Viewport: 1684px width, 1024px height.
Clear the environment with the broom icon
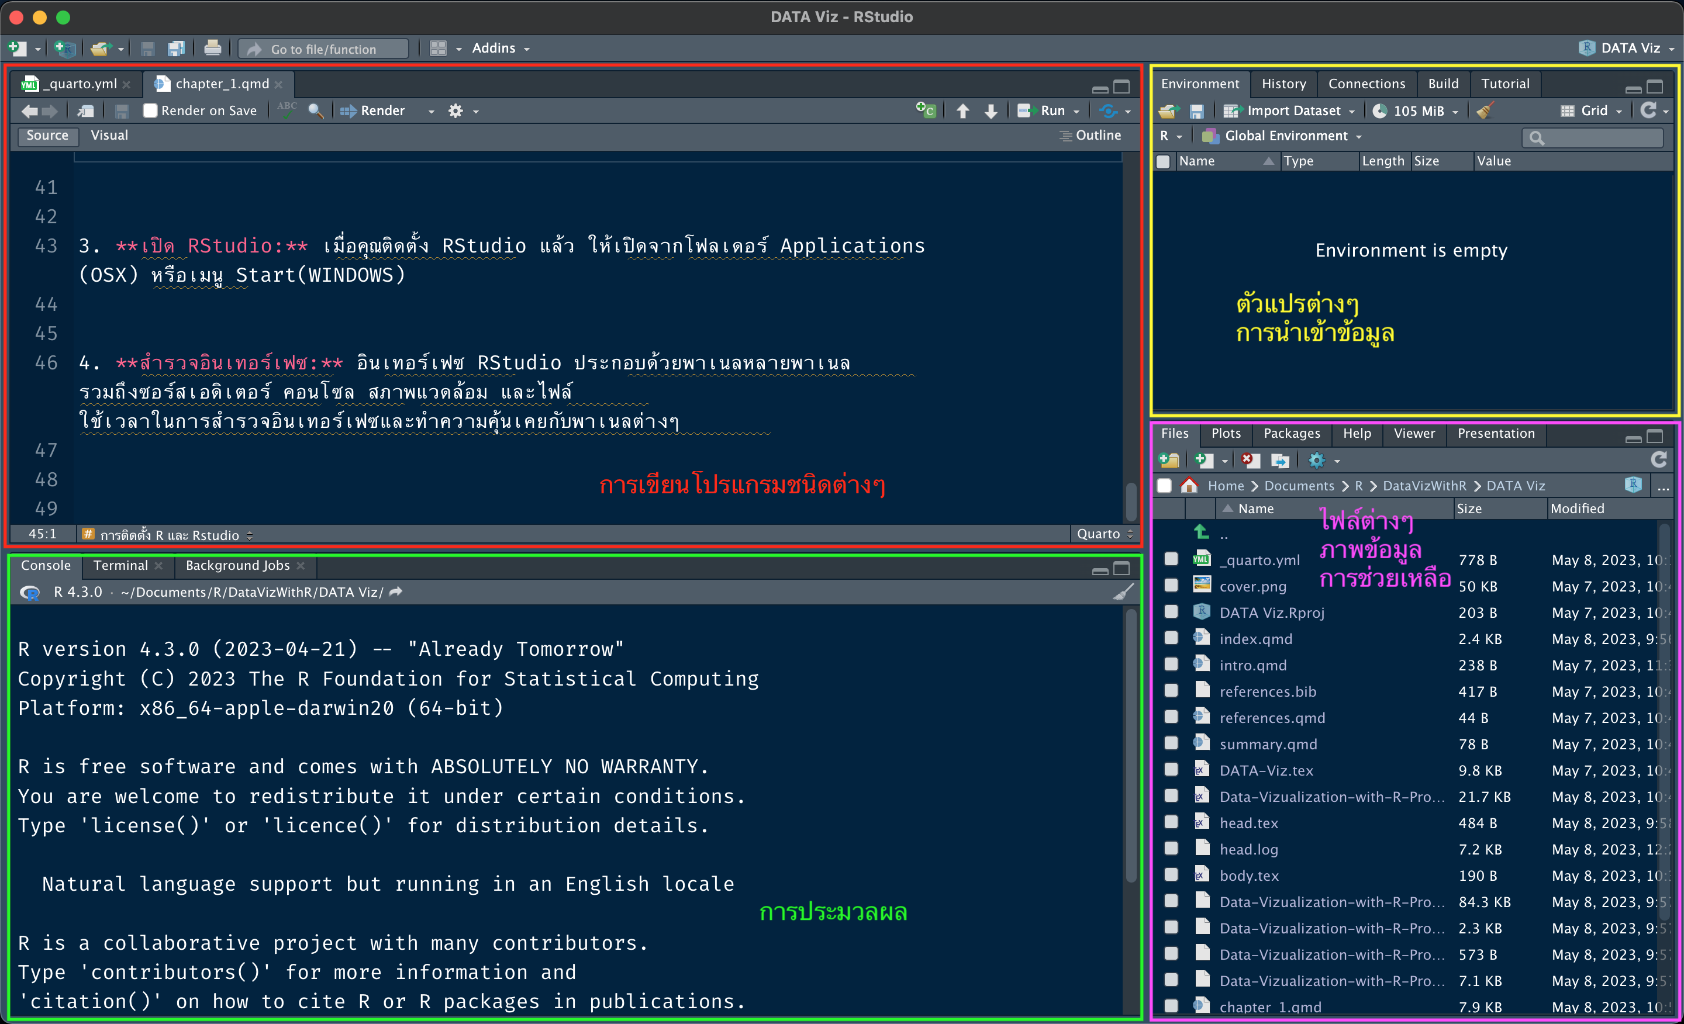tap(1485, 110)
